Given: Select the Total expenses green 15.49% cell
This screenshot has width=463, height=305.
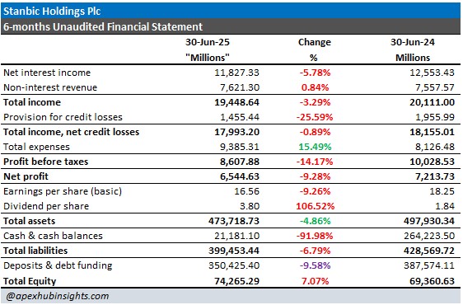Looking at the screenshot, I should [315, 147].
